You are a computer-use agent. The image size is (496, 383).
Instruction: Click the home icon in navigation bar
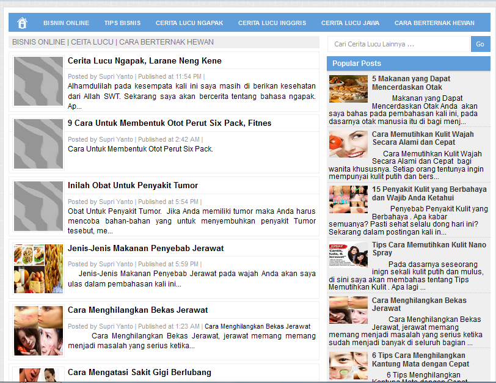22,23
